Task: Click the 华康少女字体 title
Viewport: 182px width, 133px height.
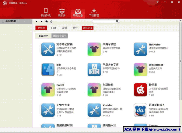Action: [x=110, y=65]
